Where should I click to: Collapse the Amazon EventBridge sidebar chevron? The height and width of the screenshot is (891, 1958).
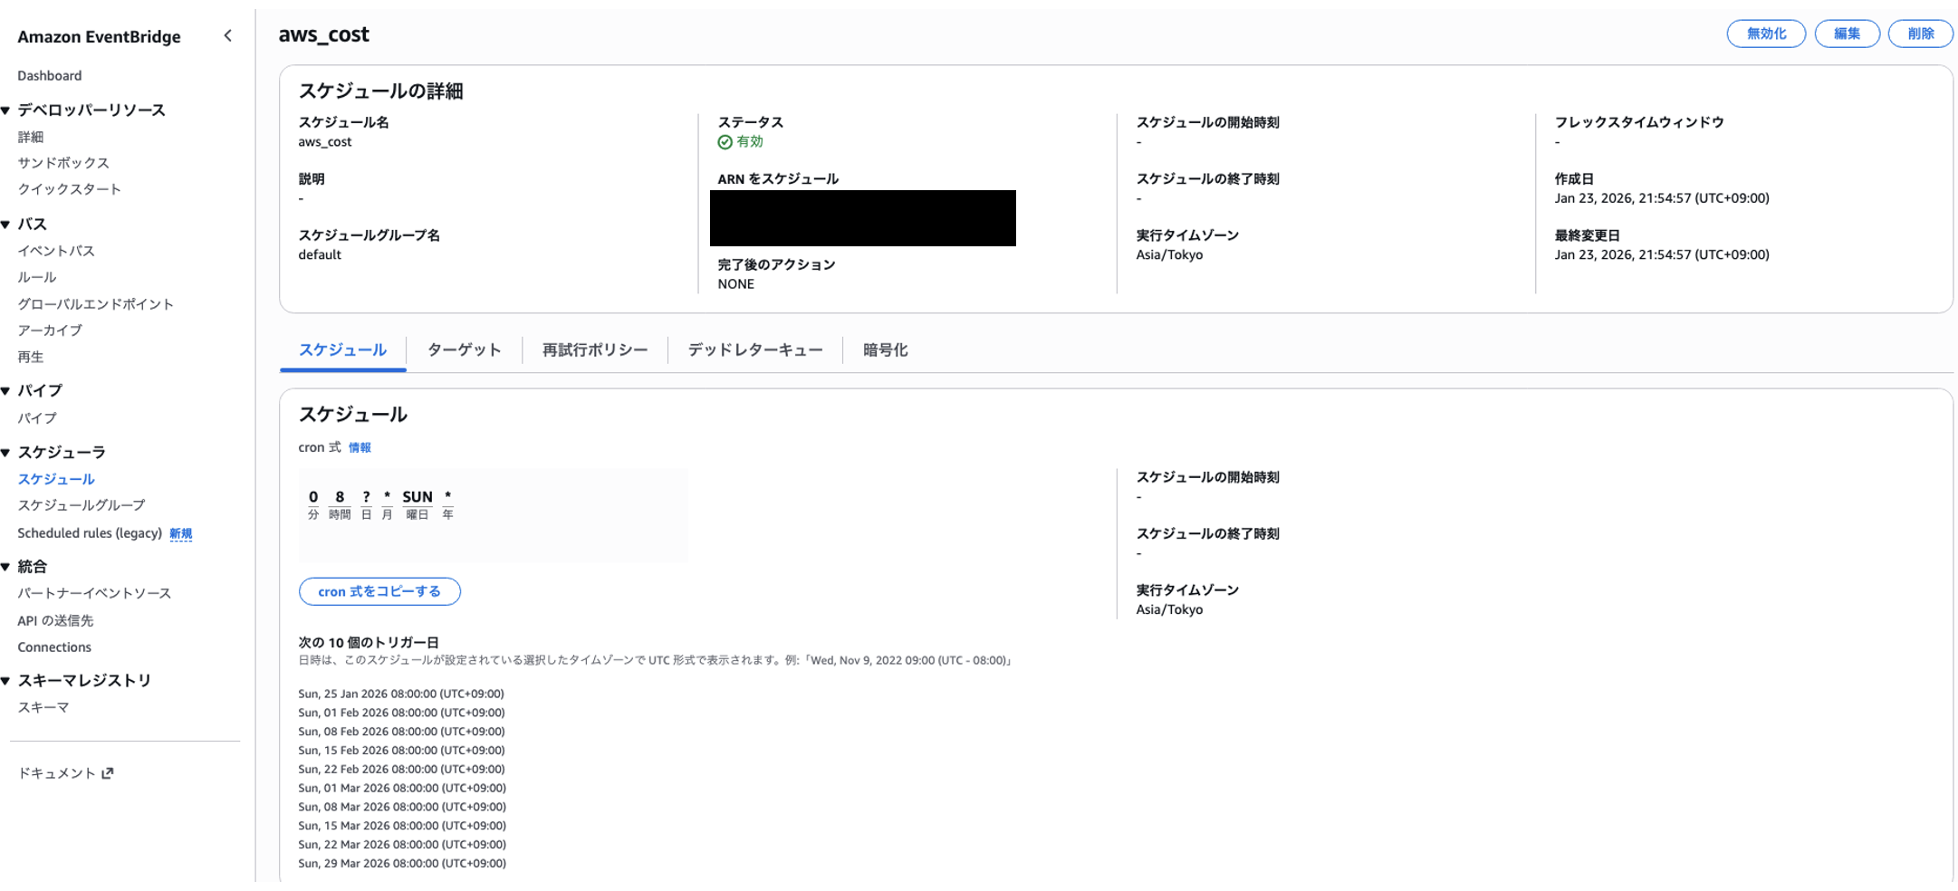227,36
